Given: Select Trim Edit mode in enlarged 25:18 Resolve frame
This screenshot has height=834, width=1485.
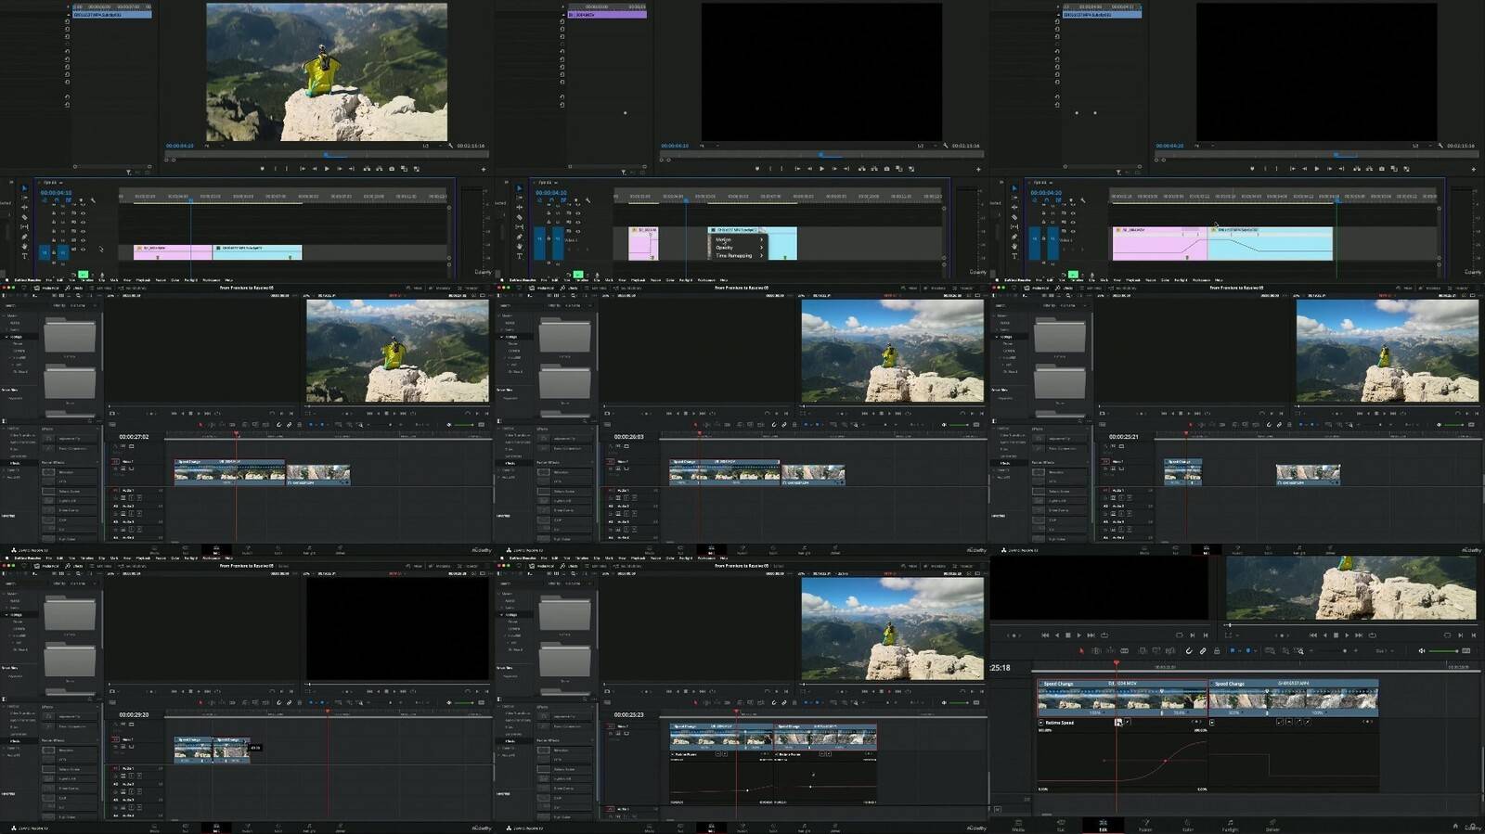Looking at the screenshot, I should (1096, 651).
